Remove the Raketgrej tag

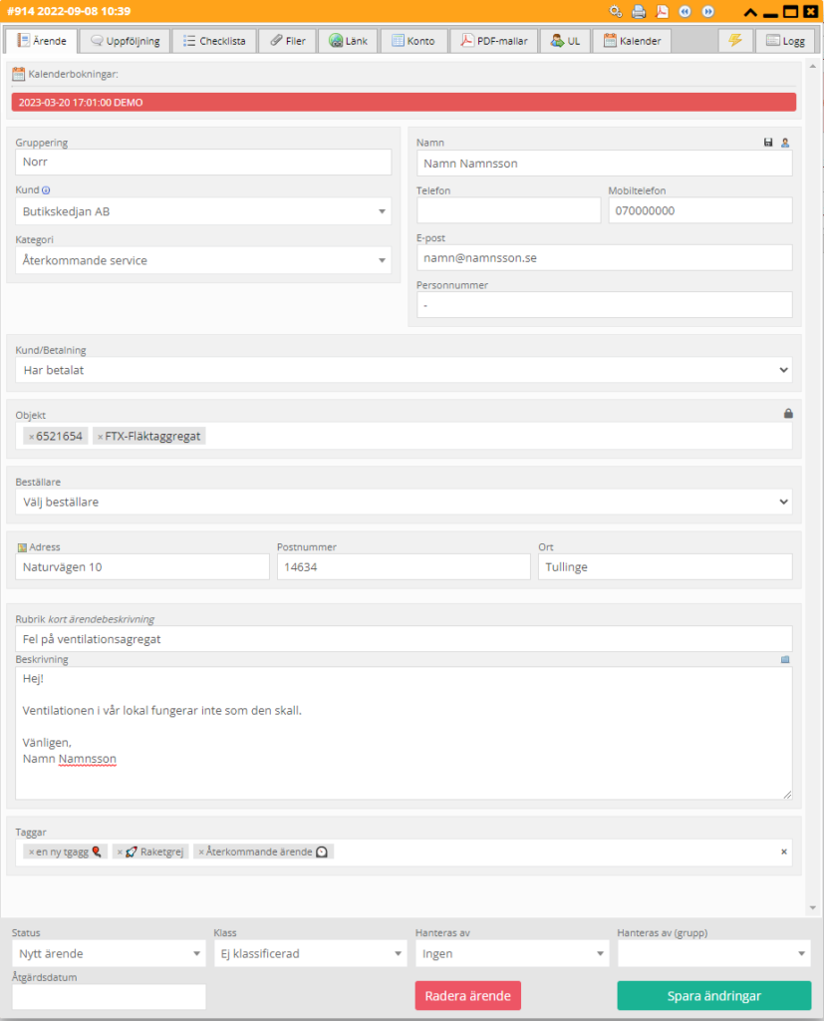click(x=120, y=852)
